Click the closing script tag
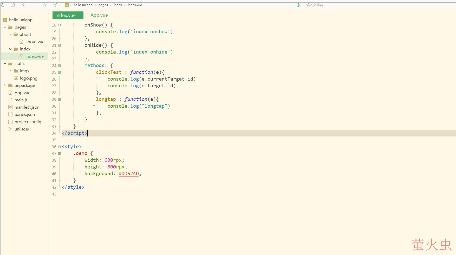456x255 pixels. tap(74, 133)
